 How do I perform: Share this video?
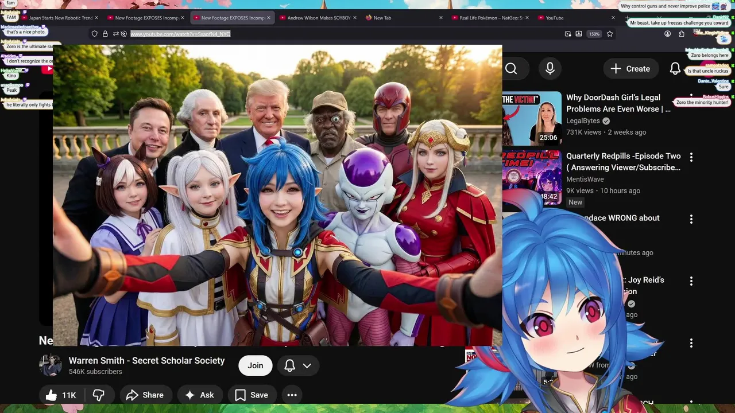tap(145, 395)
